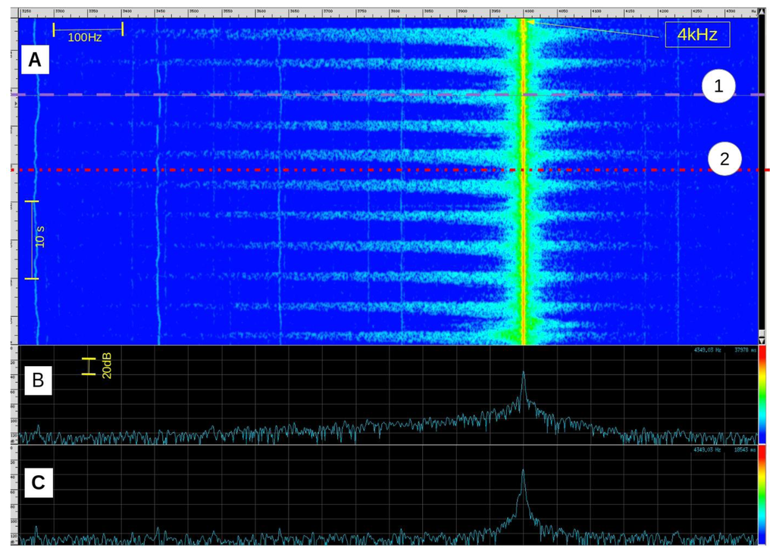Screen dimensions: 776x554
Task: Click the spectrum peak in panel C
Action: (523, 472)
